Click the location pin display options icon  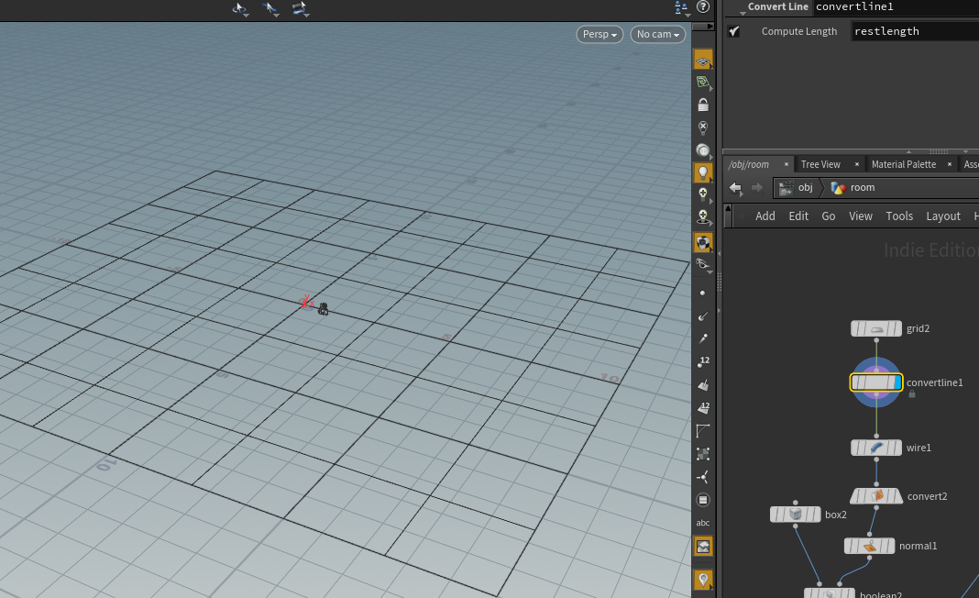coord(703,580)
